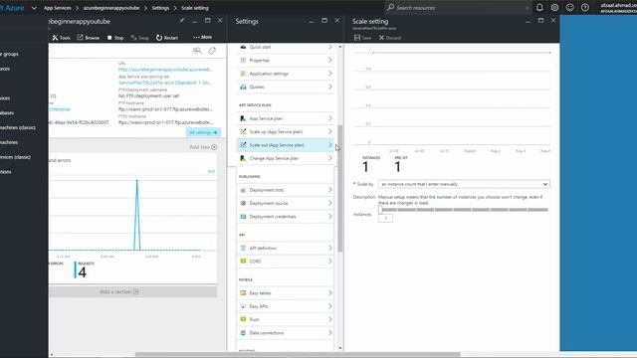Screen dimensions: 637x358
Task: Click the Instances number input field
Action: [x=385, y=218]
